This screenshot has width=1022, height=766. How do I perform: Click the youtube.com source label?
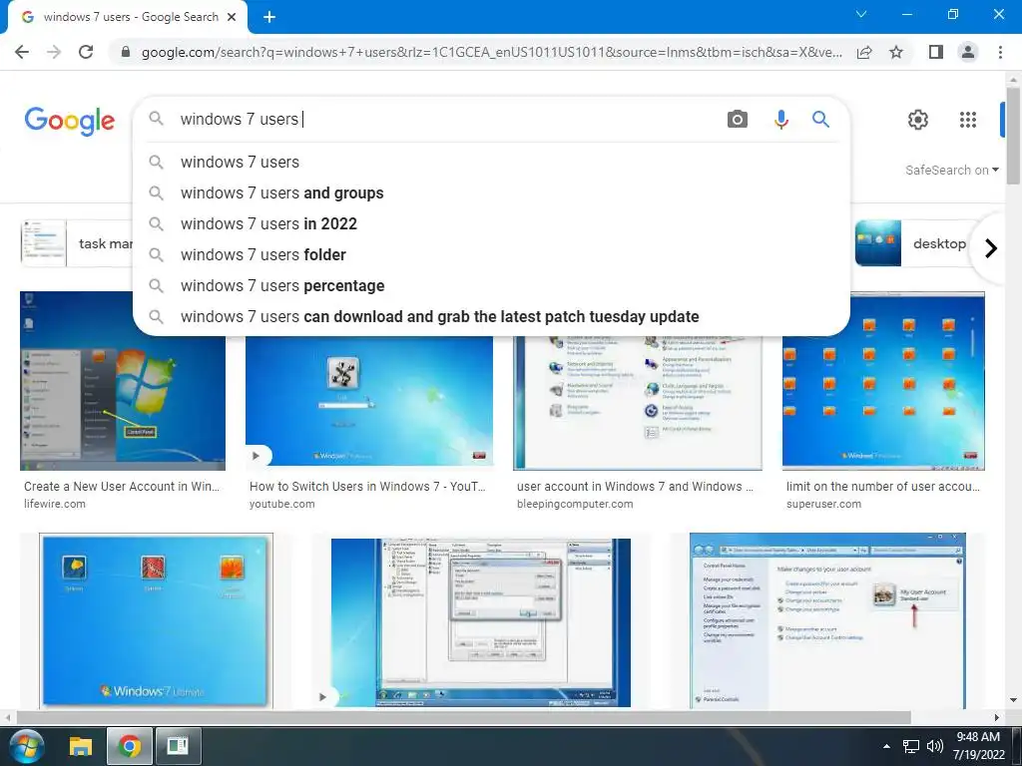282,504
